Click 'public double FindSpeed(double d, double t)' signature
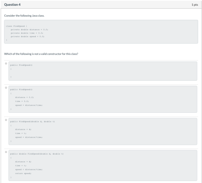Screen dimensions: 202x183 point(37,154)
